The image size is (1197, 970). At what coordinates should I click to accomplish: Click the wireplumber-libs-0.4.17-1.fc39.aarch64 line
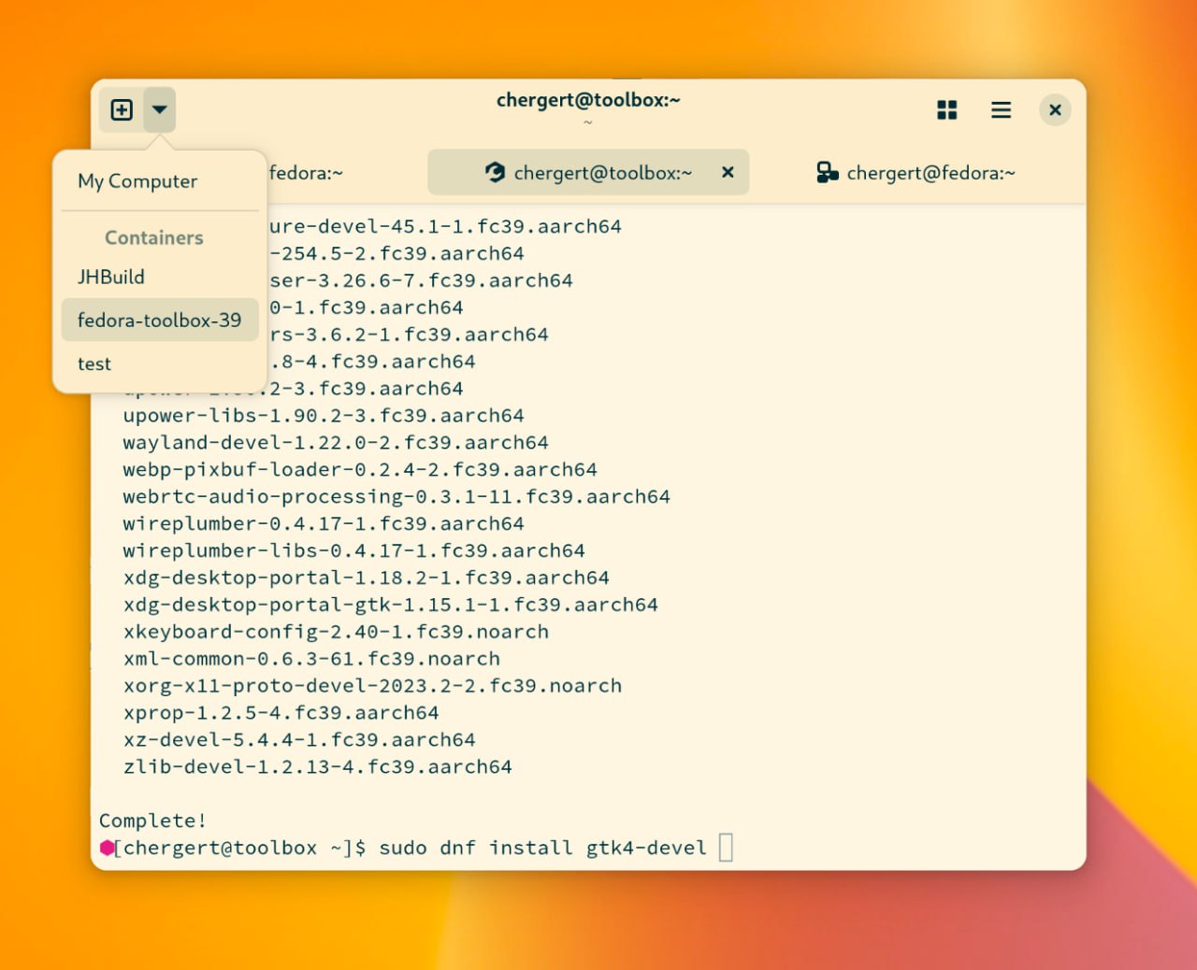click(354, 550)
